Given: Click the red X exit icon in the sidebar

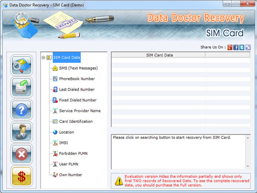Looking at the screenshot, I should coord(22,154).
